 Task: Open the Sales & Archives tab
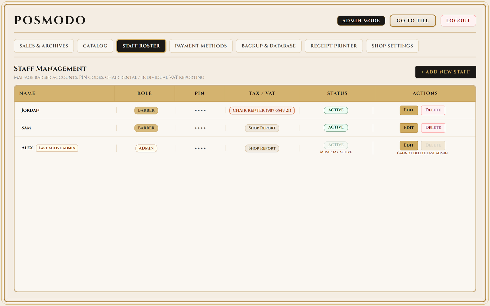(44, 46)
